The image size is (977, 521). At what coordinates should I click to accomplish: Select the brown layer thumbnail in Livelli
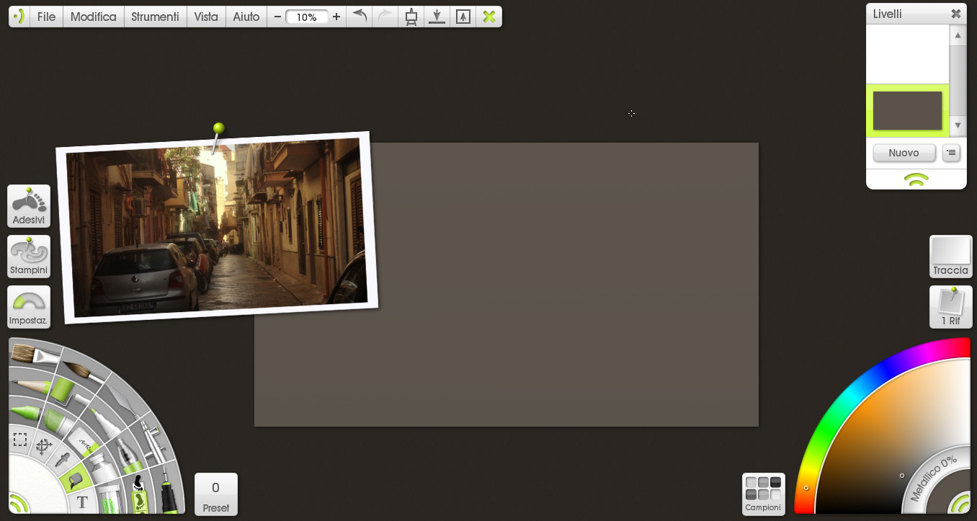click(908, 110)
